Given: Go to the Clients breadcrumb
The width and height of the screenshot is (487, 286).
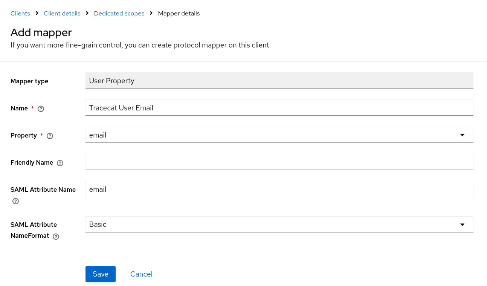Looking at the screenshot, I should 20,14.
